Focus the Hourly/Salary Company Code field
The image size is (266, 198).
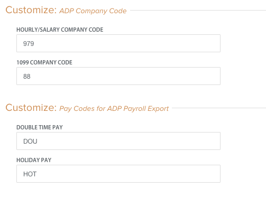(x=118, y=43)
